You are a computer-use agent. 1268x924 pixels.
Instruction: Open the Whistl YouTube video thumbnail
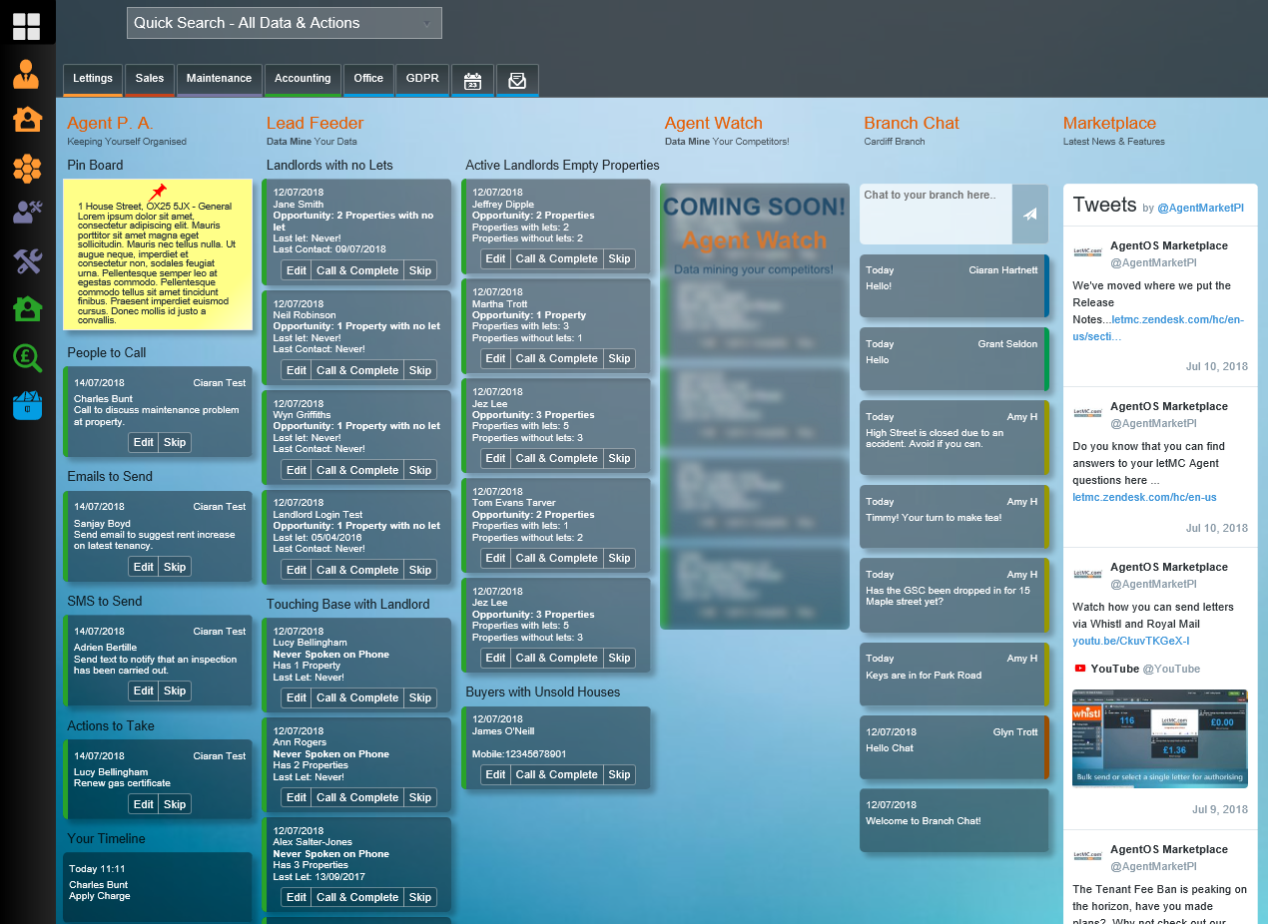[1159, 737]
